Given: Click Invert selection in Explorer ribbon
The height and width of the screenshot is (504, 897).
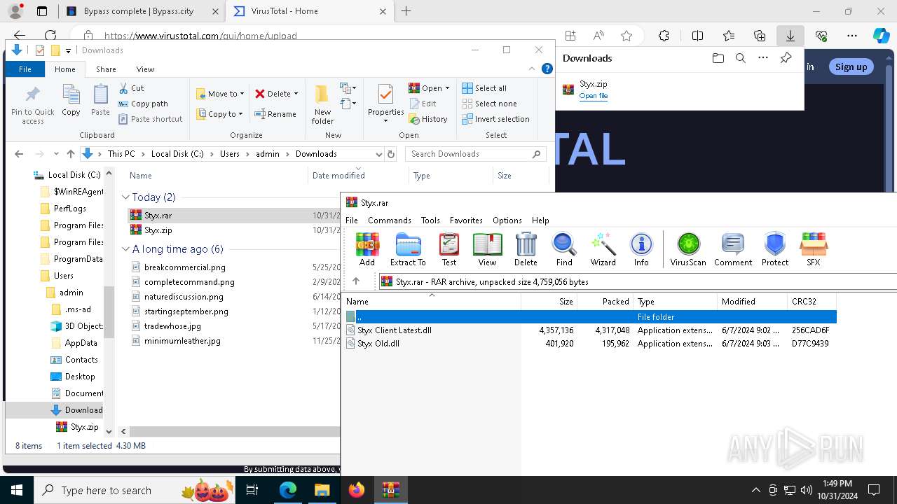Looking at the screenshot, I should click(x=495, y=119).
